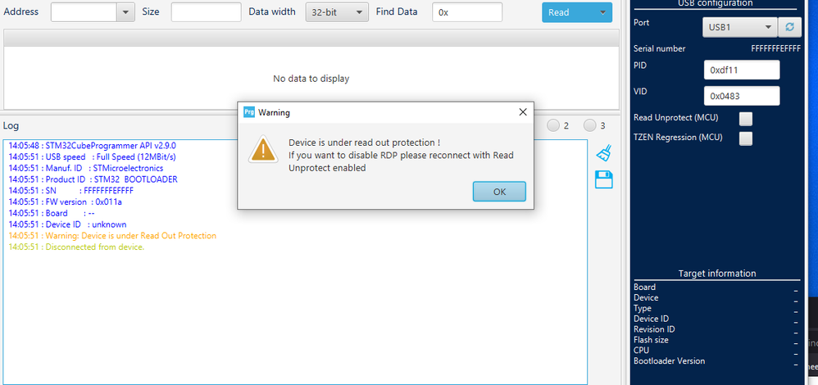Clear the log with the broom icon
The image size is (818, 385).
(x=603, y=153)
